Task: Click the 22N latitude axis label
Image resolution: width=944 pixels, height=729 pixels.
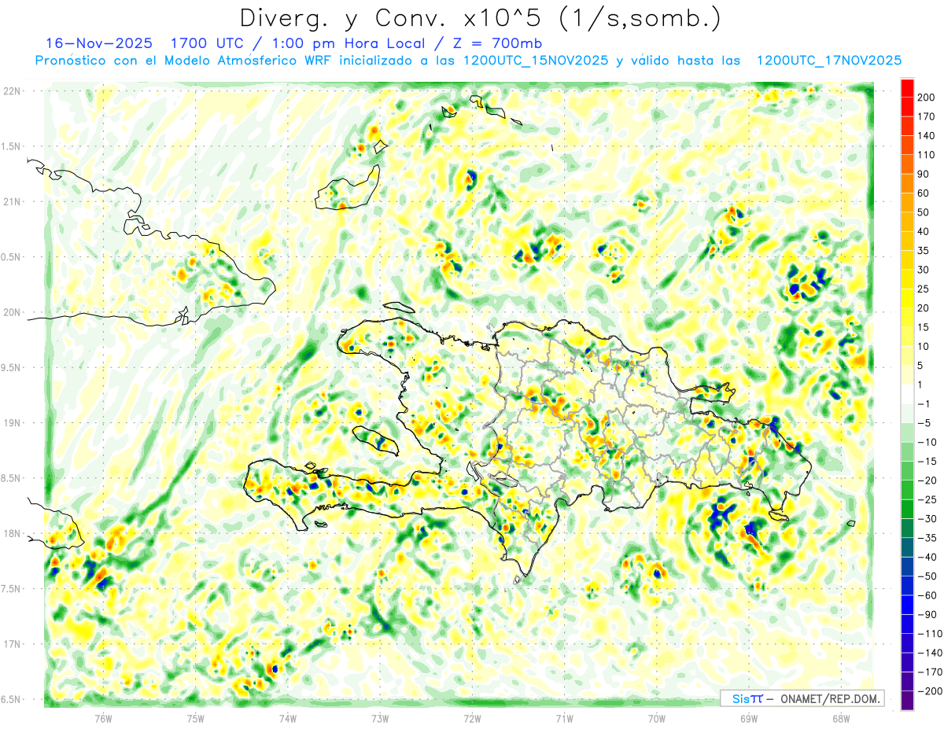Action: 12,91
